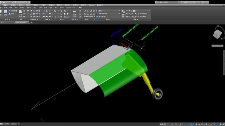This screenshot has width=225, height=126.
Task: Toggle polar tracking in the status bar
Action: 176,124
